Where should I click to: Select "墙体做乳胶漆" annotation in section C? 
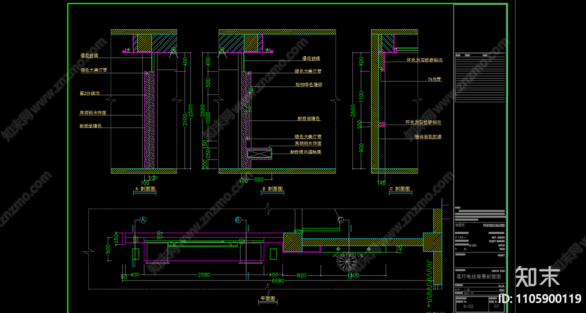tap(428, 137)
